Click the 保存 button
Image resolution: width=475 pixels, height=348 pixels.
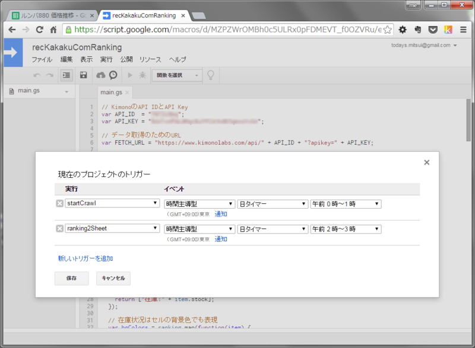tap(71, 278)
